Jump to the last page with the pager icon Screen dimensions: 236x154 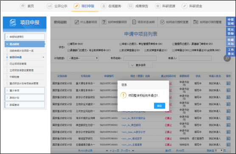tap(133, 151)
